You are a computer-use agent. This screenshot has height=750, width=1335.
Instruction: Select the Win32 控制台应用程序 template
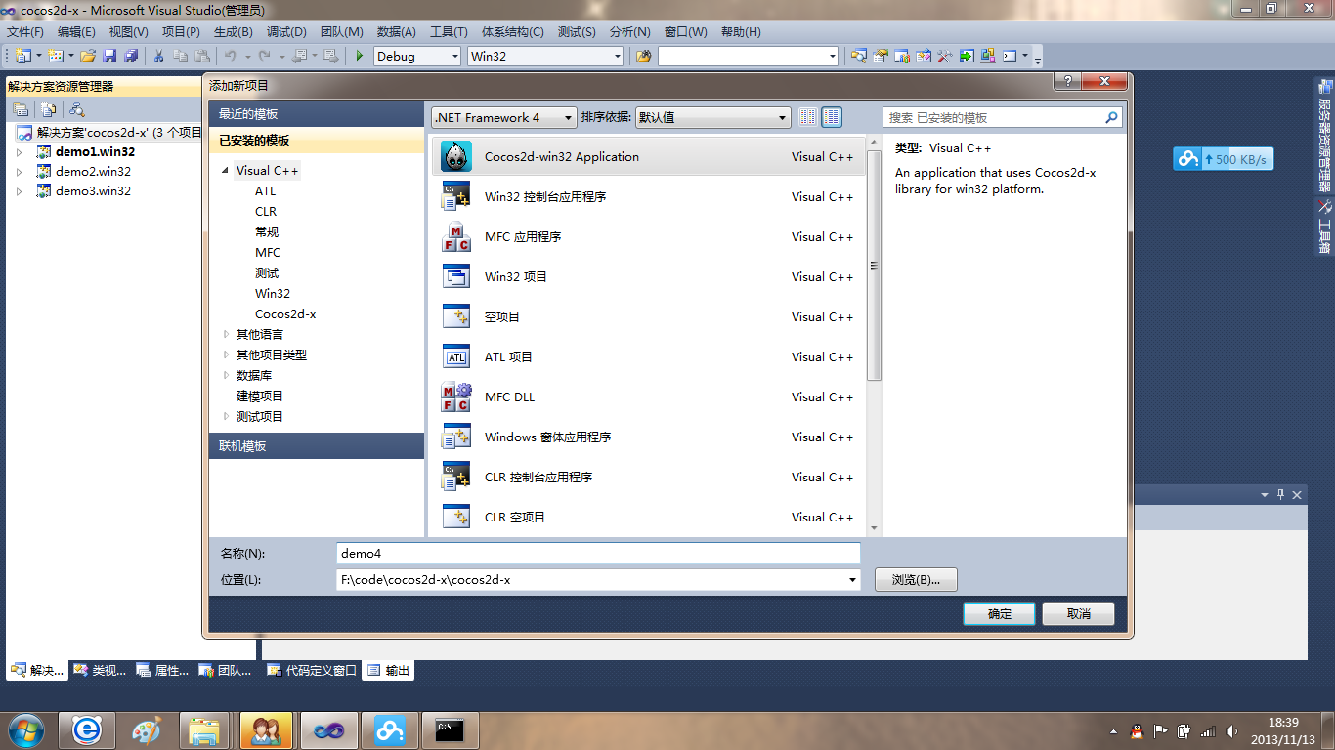point(647,196)
